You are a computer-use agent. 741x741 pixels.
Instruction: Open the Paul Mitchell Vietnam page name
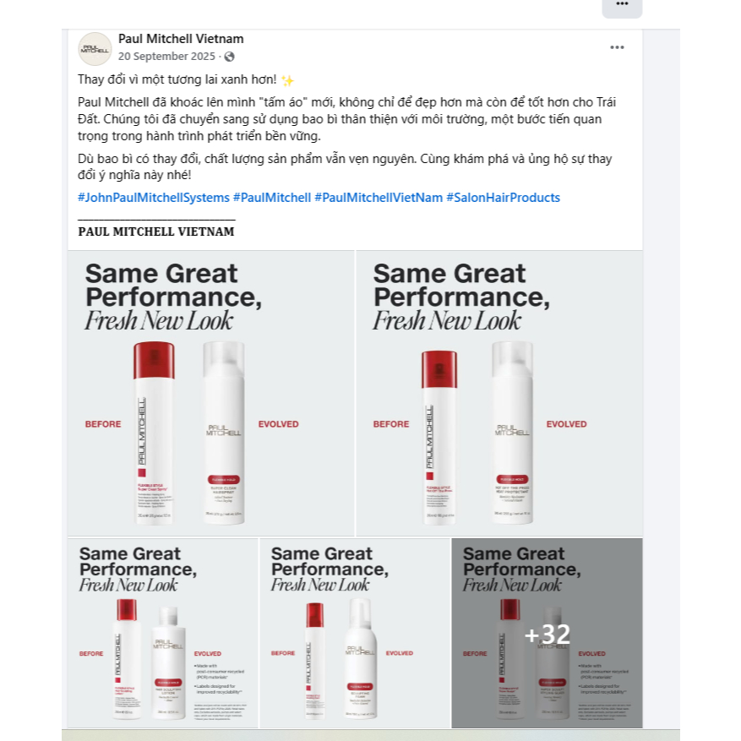(x=181, y=39)
